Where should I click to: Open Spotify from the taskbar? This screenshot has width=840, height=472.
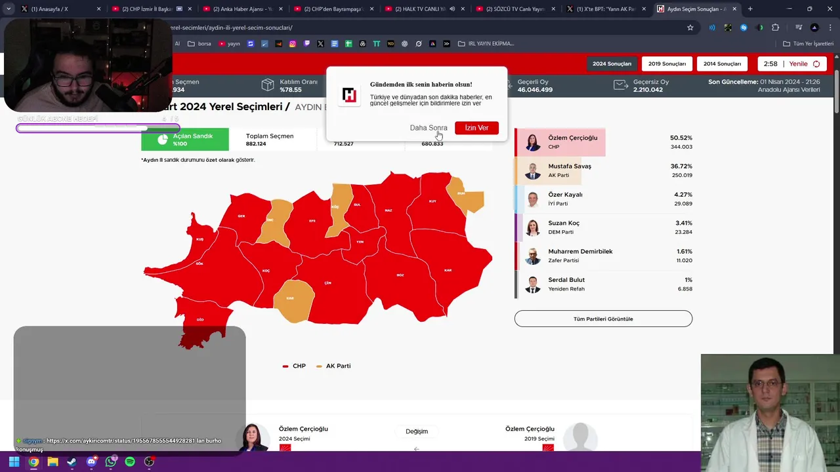pos(130,462)
